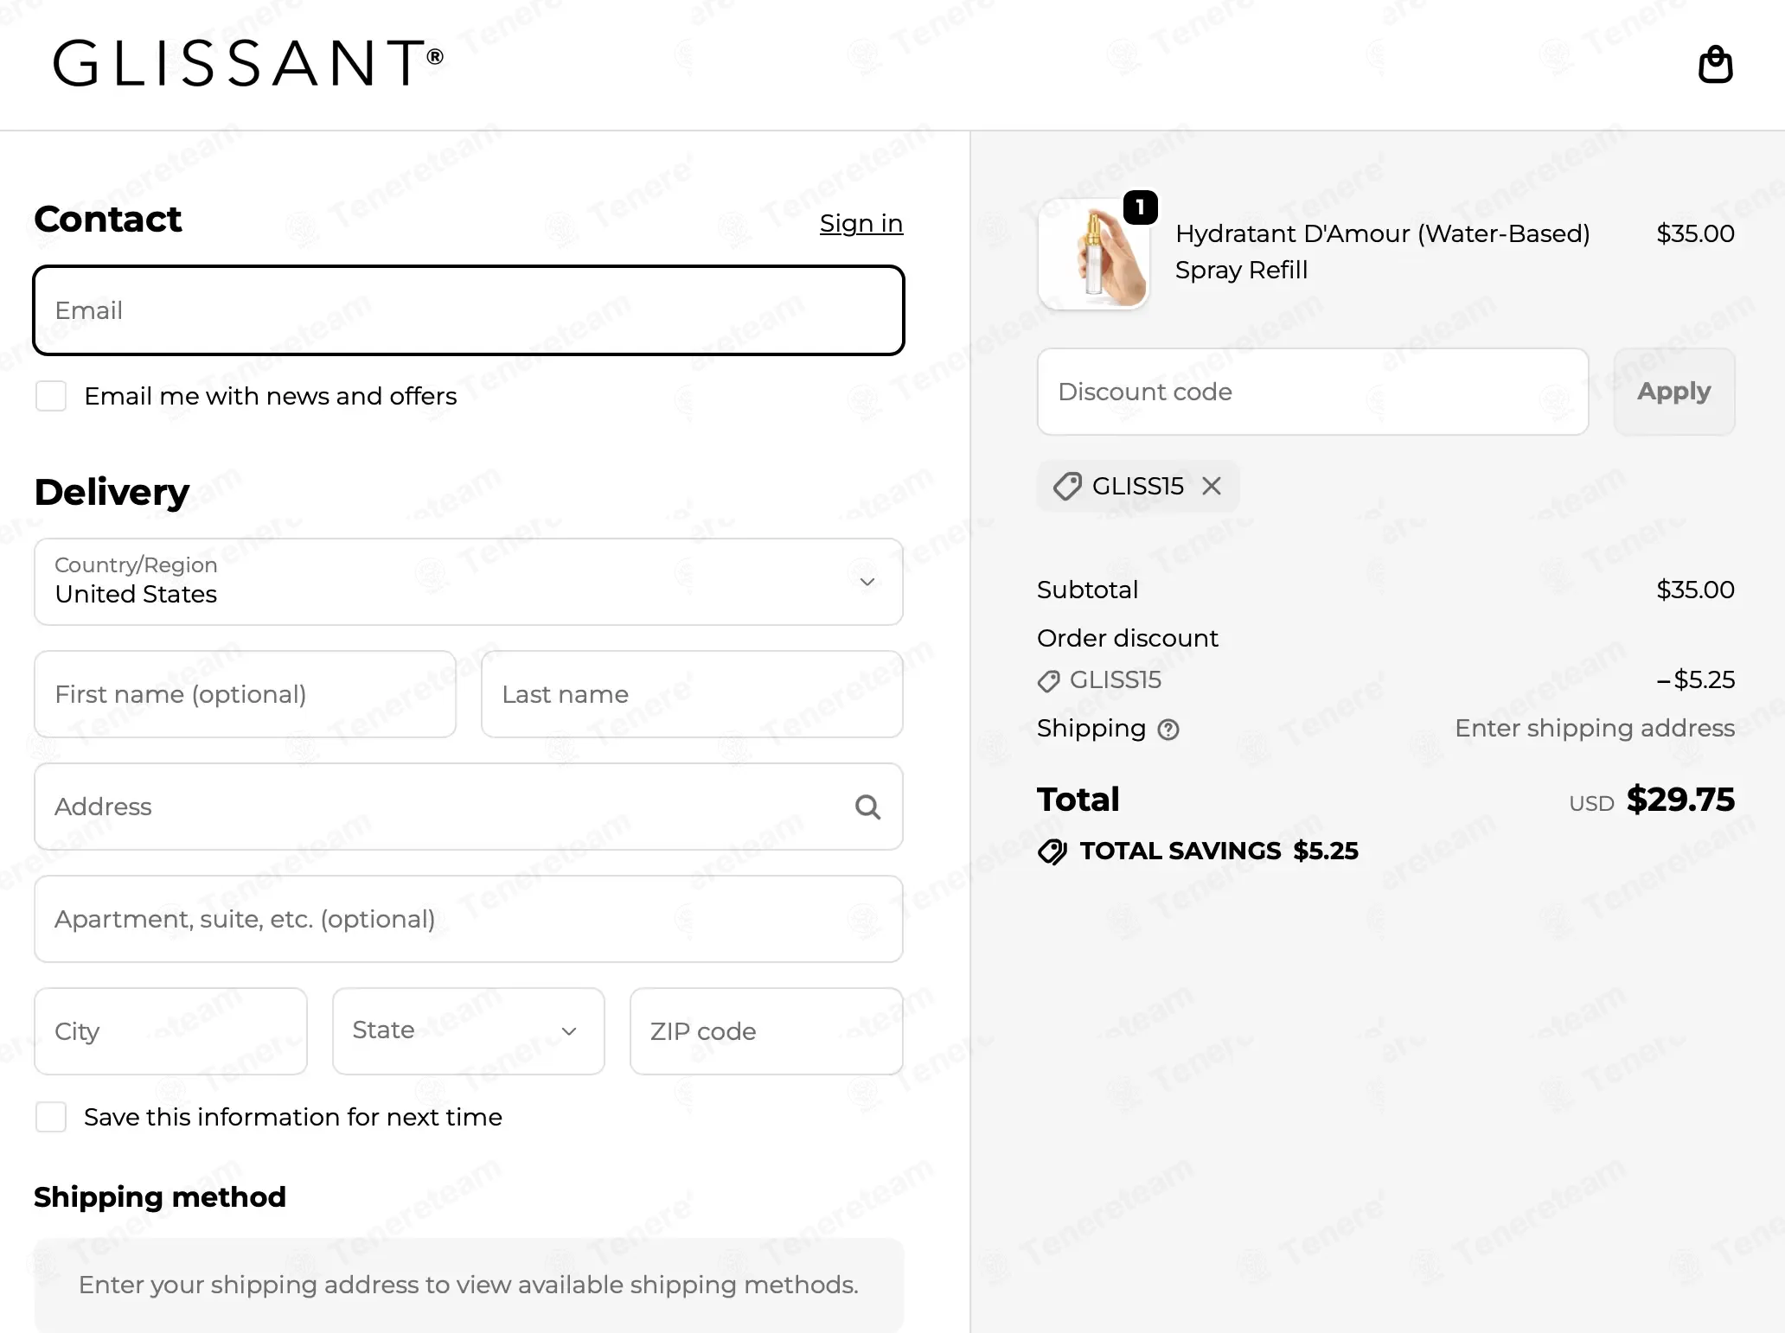Click the Apartment, suite, etc. field

point(469,919)
